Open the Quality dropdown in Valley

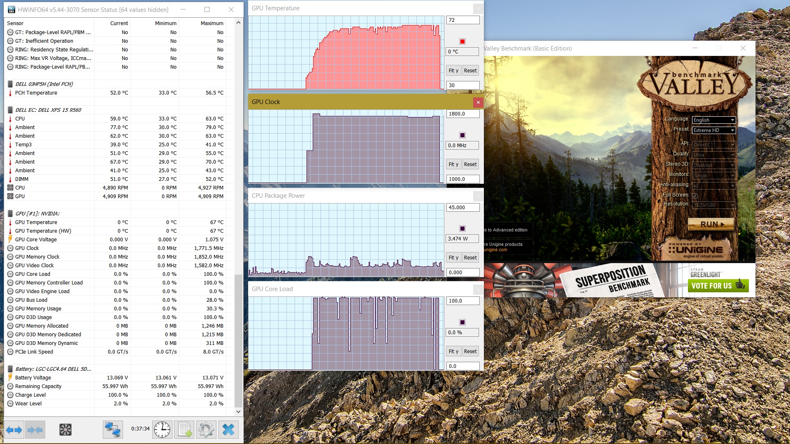(x=714, y=155)
